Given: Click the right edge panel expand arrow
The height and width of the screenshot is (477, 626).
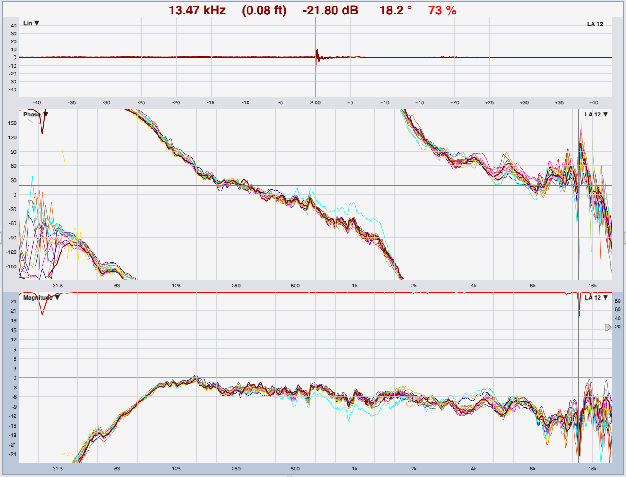Looking at the screenshot, I should (624, 238).
